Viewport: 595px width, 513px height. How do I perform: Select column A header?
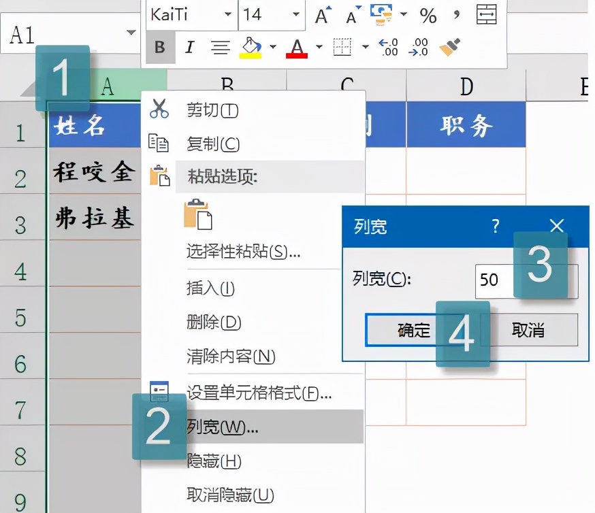pyautogui.click(x=108, y=86)
